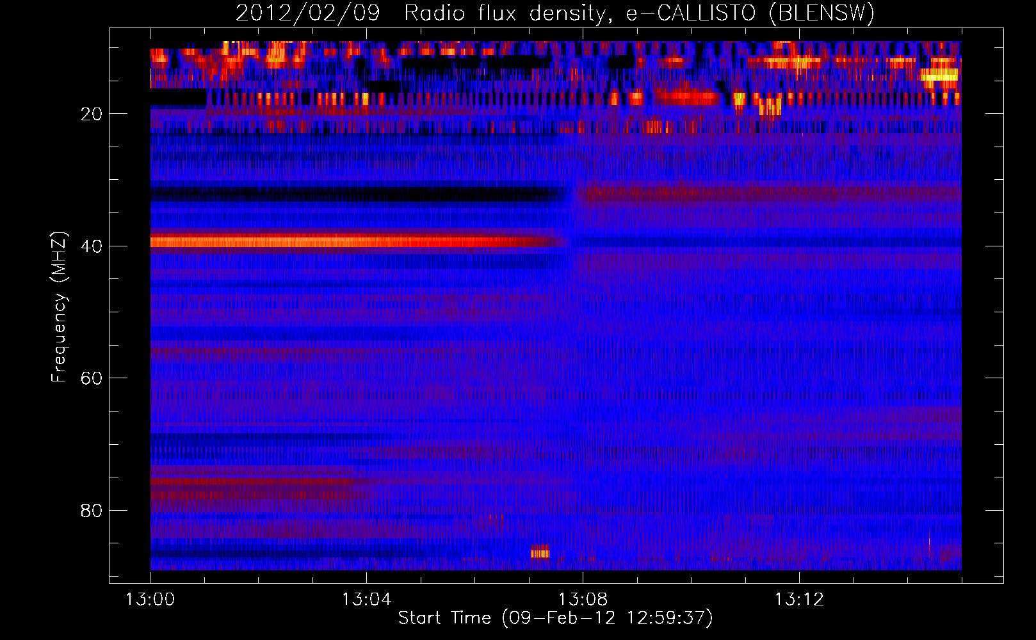
Task: Click the "40" frequency tick label
Action: tap(92, 246)
